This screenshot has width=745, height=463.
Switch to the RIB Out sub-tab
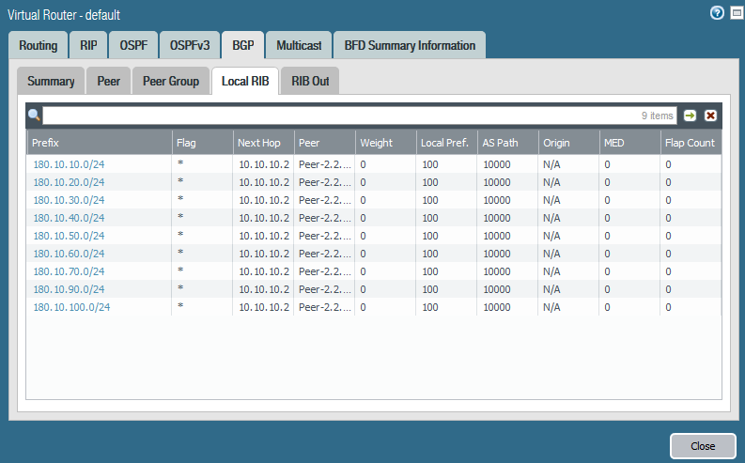310,81
